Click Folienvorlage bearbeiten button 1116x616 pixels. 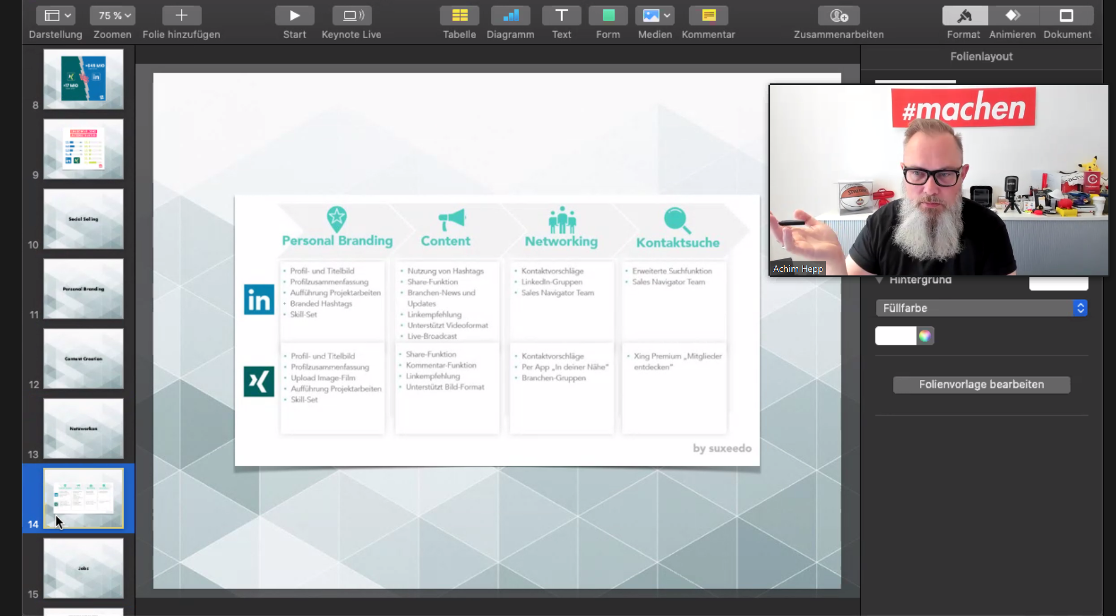(x=981, y=385)
